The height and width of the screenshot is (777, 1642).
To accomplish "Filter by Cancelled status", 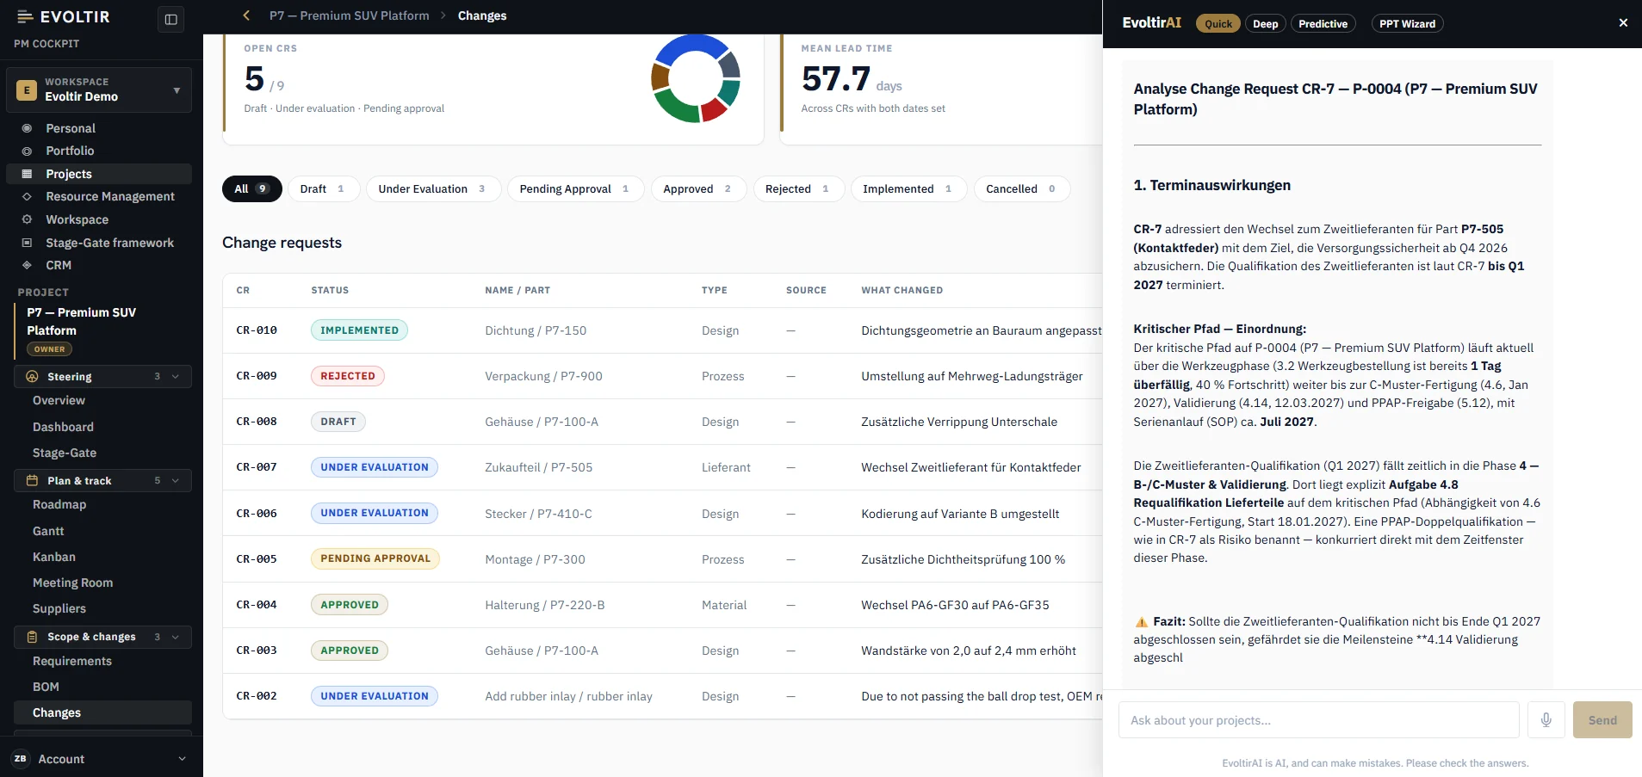I will (1021, 189).
